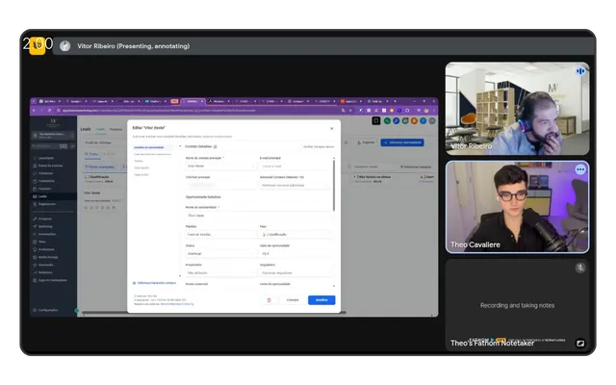Screen dimensions: 616x385
Task: Click Theo Cavallere video tile
Action: point(517,207)
